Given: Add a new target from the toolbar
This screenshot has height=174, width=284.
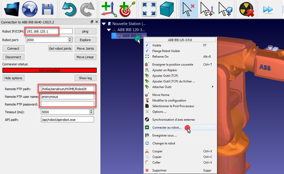Looking at the screenshot, I should pyautogui.click(x=127, y=9).
